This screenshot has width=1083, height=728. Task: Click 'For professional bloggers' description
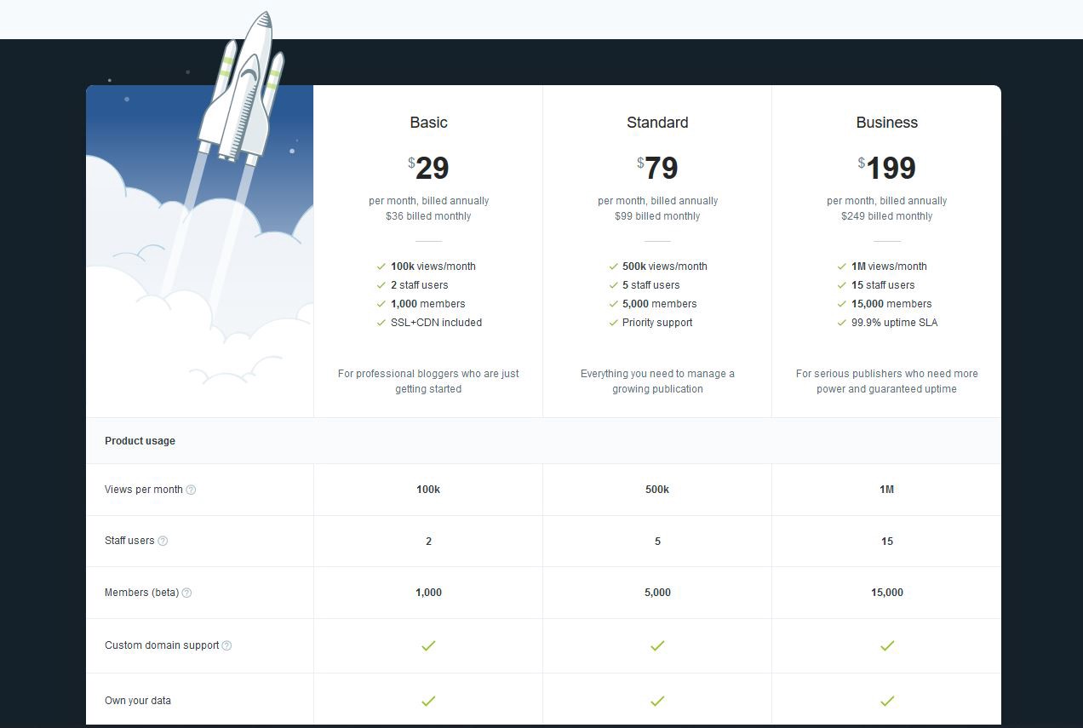(x=428, y=381)
